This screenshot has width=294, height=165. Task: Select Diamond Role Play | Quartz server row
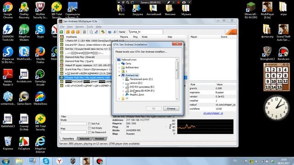pos(79,61)
